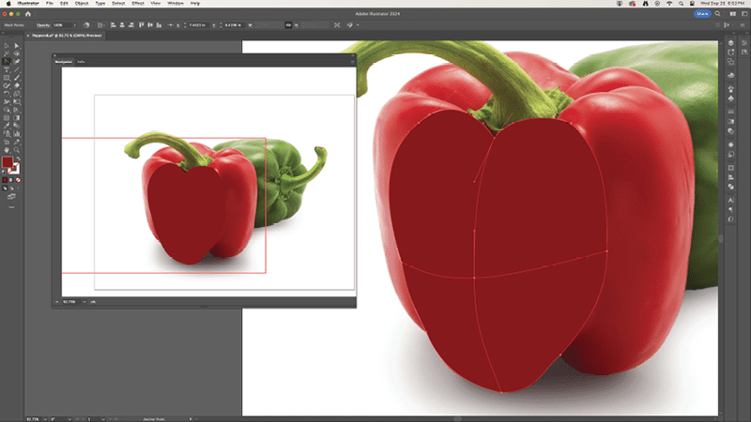Open the Edit menu
The height and width of the screenshot is (422, 751).
pyautogui.click(x=64, y=4)
